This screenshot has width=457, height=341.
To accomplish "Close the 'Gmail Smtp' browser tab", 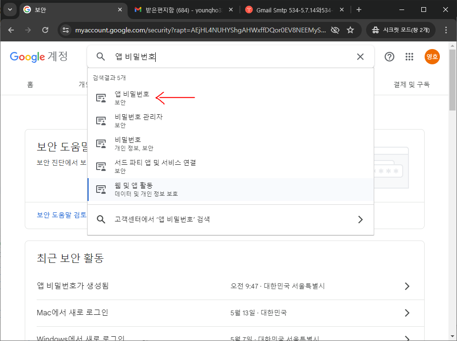I will click(342, 10).
